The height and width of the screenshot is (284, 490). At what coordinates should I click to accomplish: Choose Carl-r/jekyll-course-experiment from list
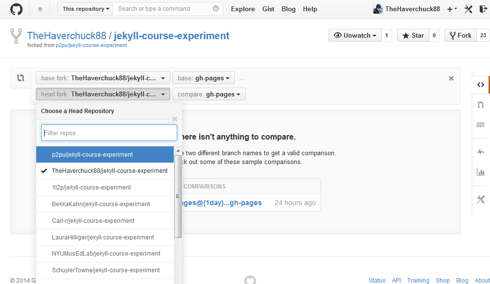pos(105,220)
